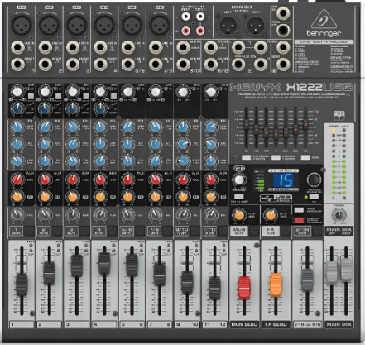Click the right red RCA jack
The height and width of the screenshot is (345, 365).
click(200, 31)
